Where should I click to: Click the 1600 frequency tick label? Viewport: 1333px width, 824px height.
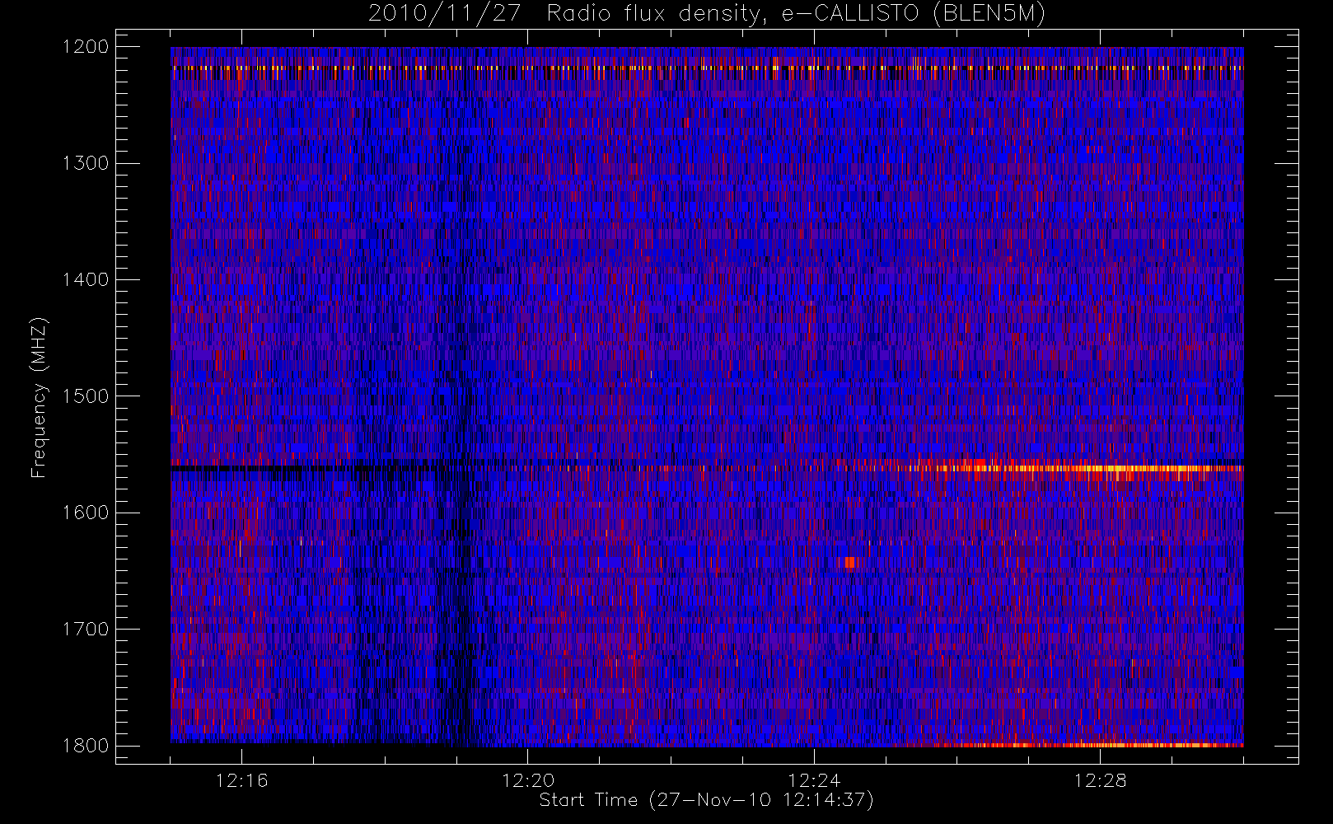86,513
